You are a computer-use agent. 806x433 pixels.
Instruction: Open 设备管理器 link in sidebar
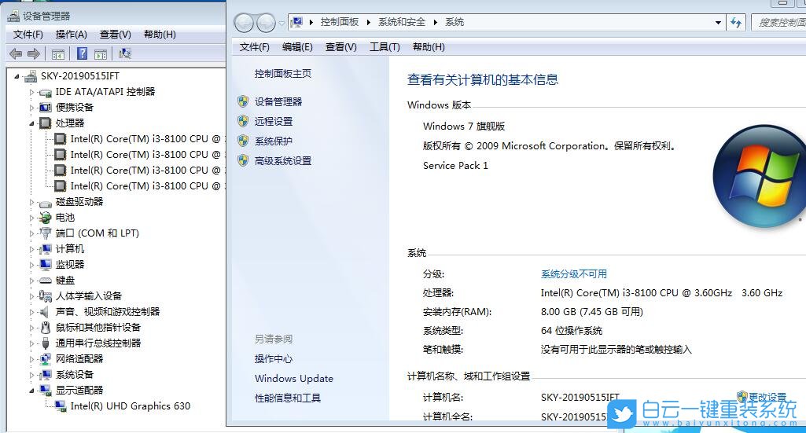278,101
